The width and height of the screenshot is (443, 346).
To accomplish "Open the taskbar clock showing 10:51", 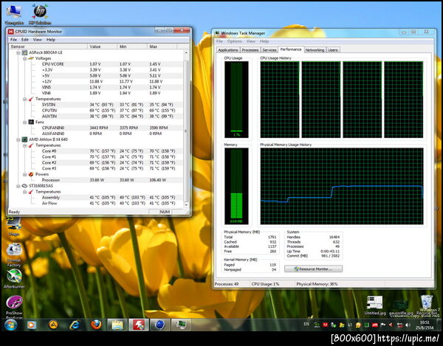I will 425,325.
